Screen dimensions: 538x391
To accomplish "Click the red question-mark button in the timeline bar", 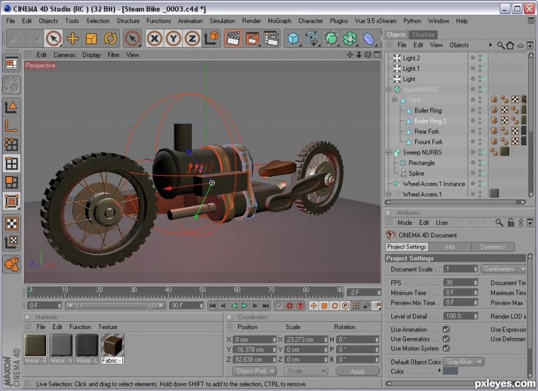I will coord(300,305).
